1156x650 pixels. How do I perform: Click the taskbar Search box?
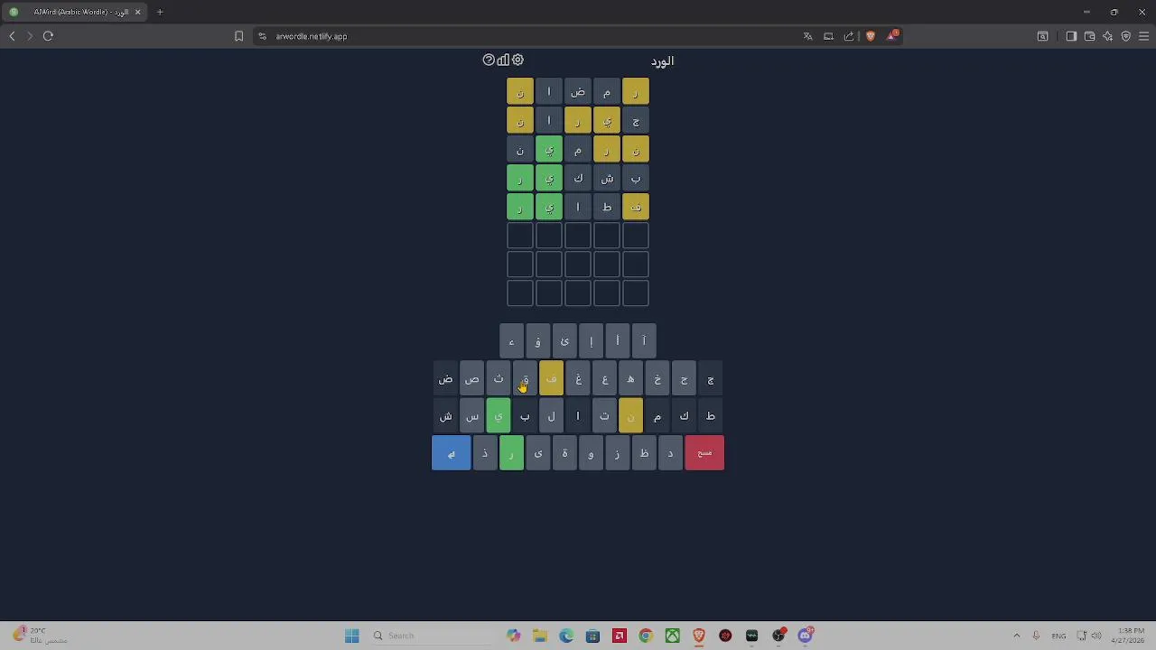432,636
